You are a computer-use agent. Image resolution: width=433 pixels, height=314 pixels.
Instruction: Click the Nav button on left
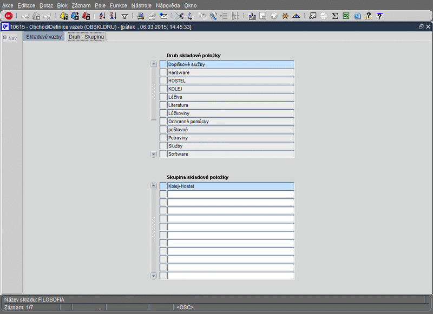(x=11, y=38)
